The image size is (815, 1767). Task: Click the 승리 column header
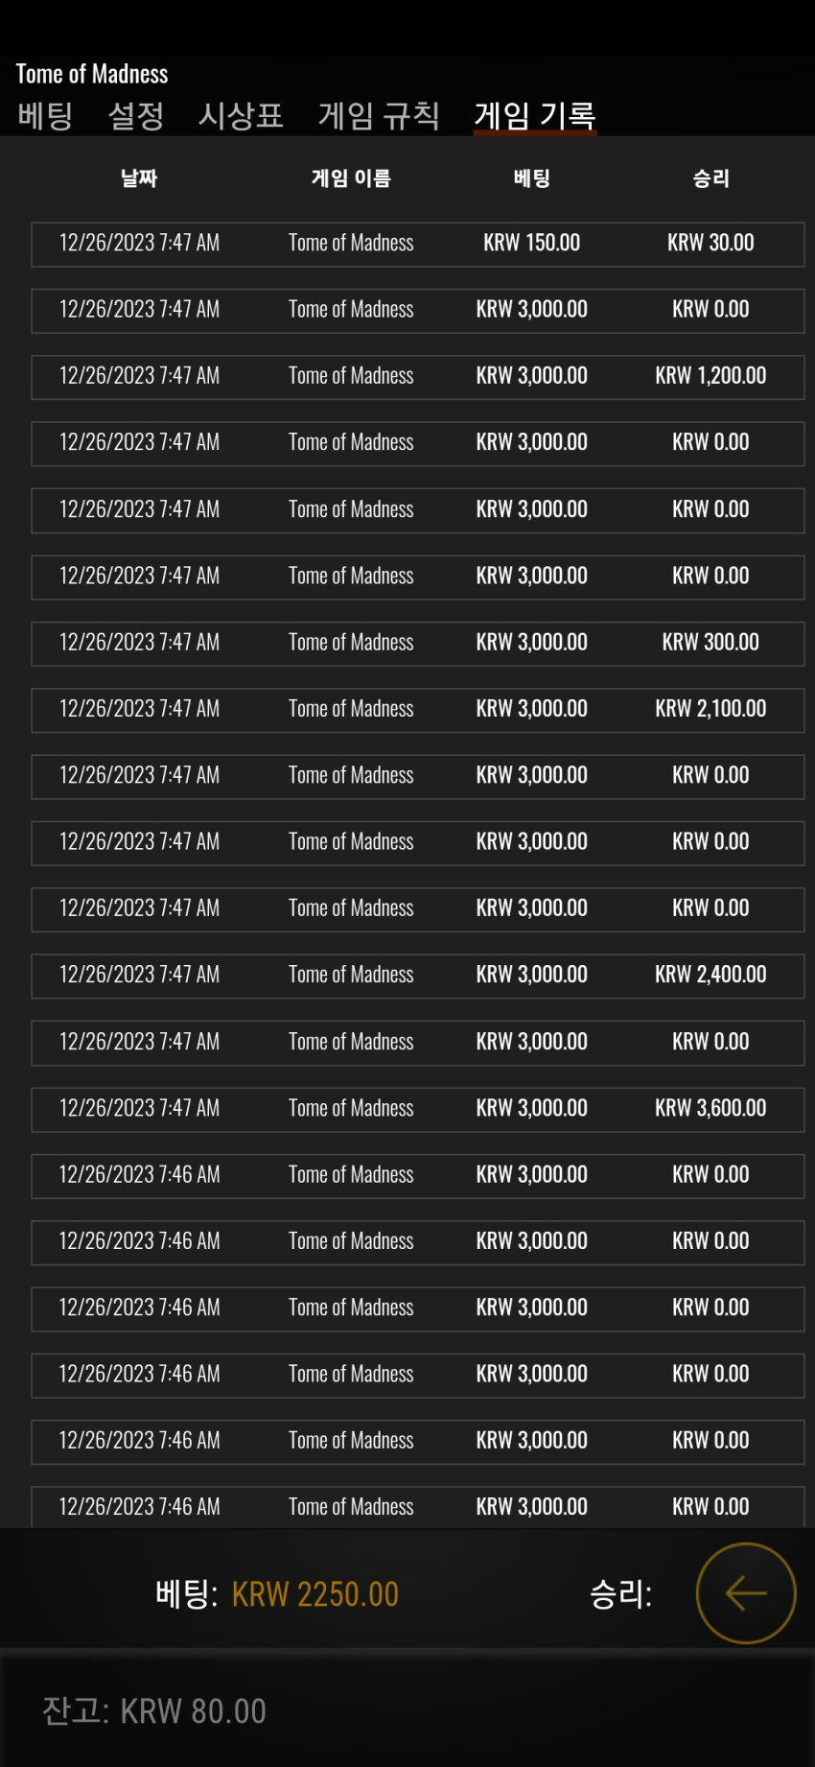pos(711,178)
